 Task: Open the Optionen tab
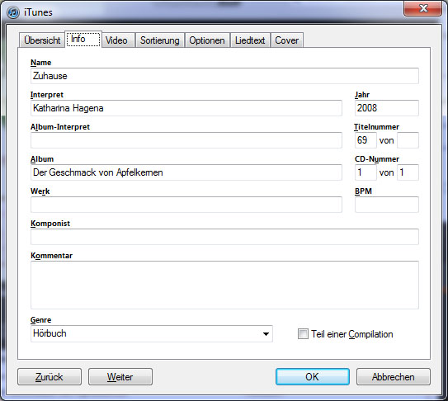[x=207, y=40]
